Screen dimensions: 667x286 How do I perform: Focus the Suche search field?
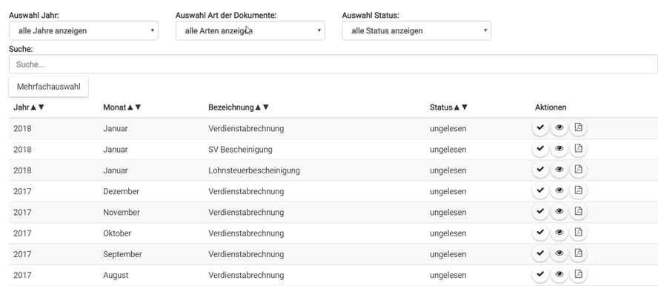pos(333,64)
